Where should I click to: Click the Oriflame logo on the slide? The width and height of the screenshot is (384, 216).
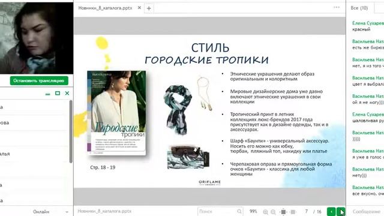(x=209, y=182)
